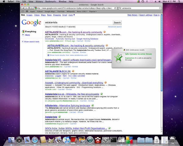Show all bookmarks open-book icon
The width and height of the screenshot is (183, 146).
(23, 12)
